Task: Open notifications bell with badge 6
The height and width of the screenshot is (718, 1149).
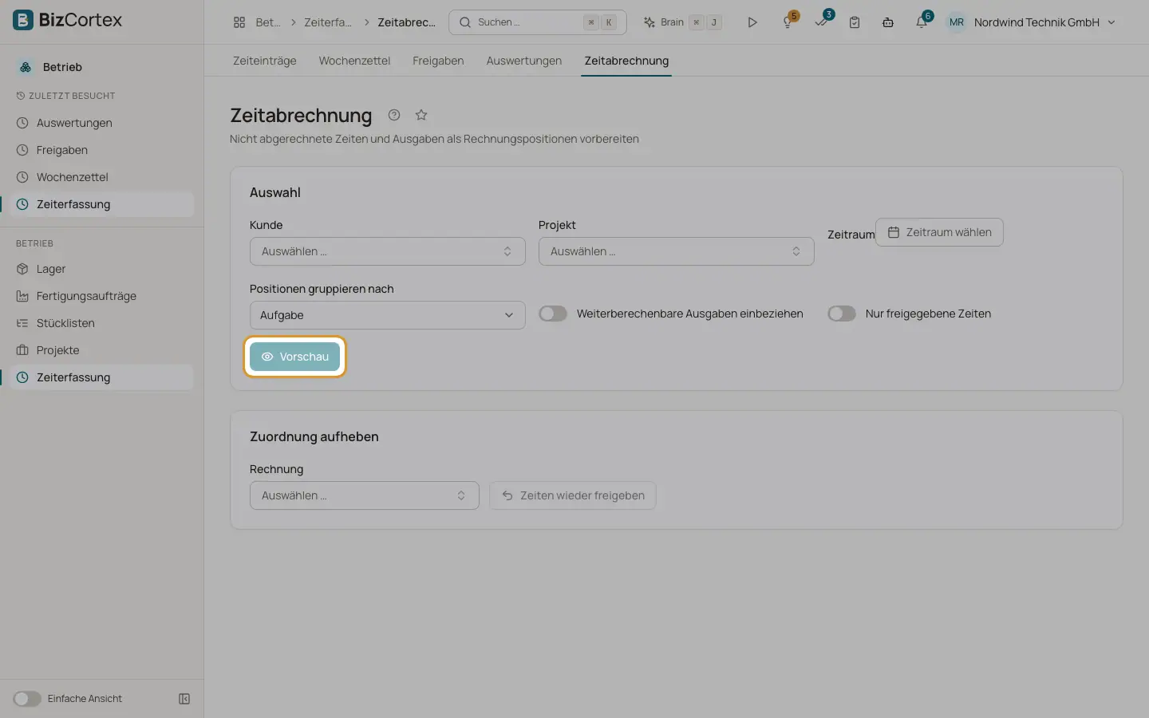Action: click(922, 22)
